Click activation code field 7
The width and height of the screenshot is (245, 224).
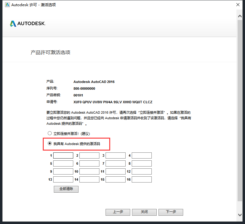click(115, 163)
